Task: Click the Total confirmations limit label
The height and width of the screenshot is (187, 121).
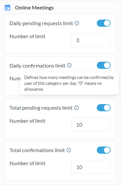Action: pyautogui.click(x=37, y=150)
